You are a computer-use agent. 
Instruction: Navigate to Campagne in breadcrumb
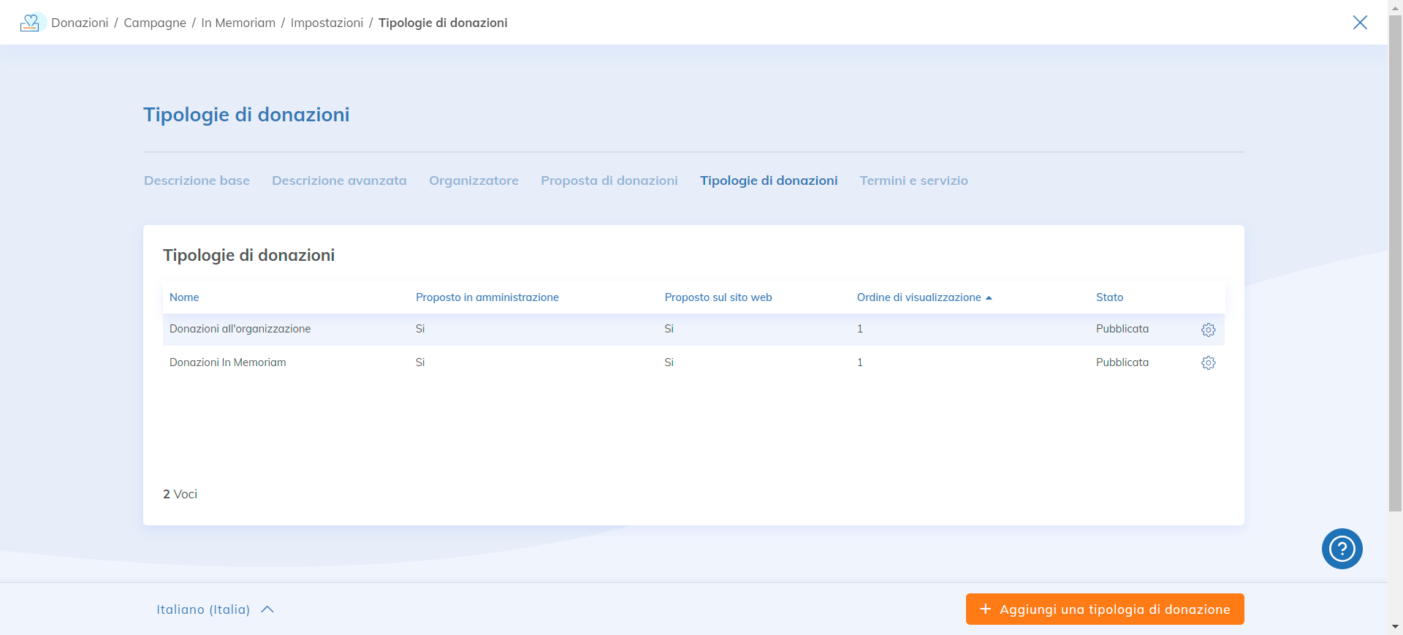point(155,23)
